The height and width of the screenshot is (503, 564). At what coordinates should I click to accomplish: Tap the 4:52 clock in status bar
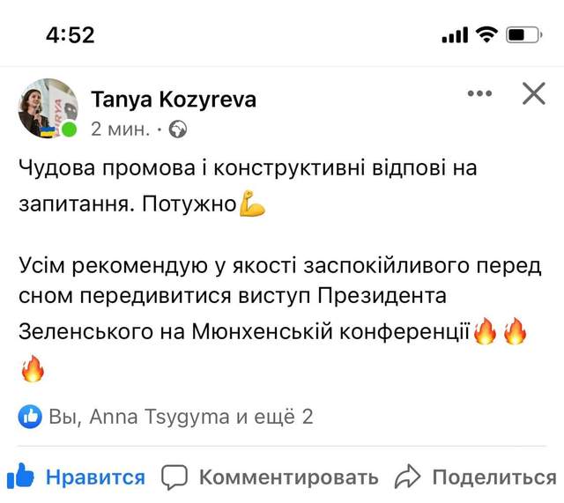point(70,35)
